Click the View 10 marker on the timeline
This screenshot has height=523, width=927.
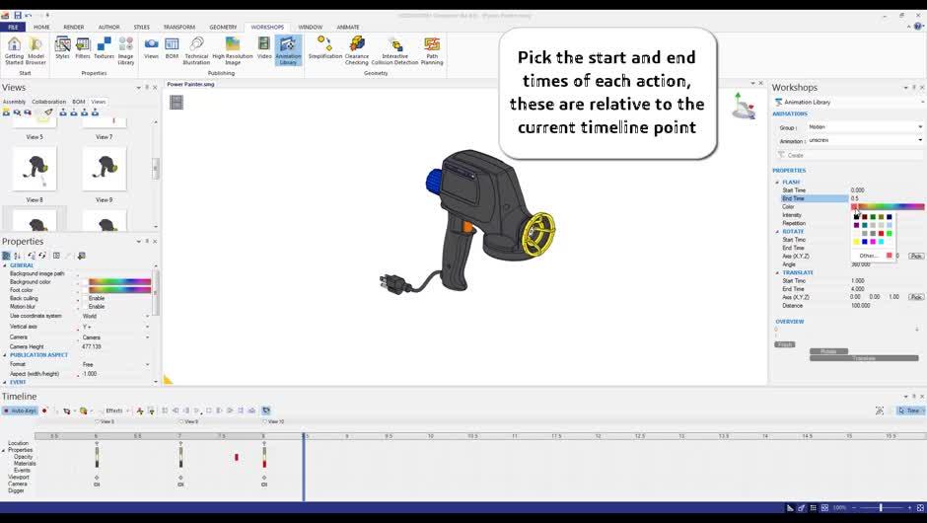273,421
